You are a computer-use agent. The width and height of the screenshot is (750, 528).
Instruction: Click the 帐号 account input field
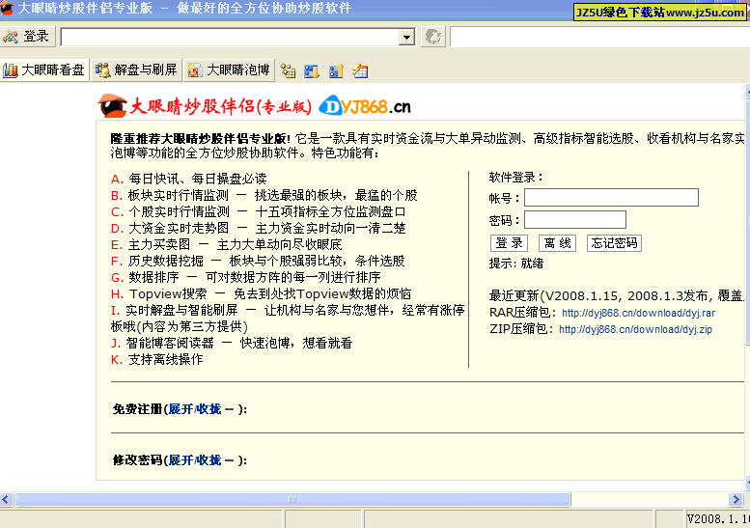coord(611,197)
